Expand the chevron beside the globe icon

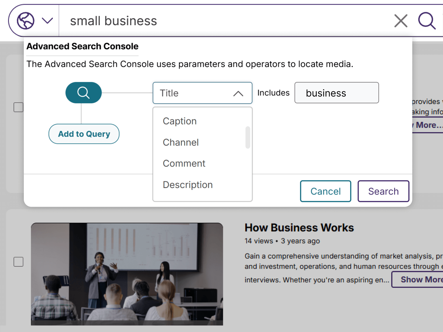pyautogui.click(x=47, y=21)
